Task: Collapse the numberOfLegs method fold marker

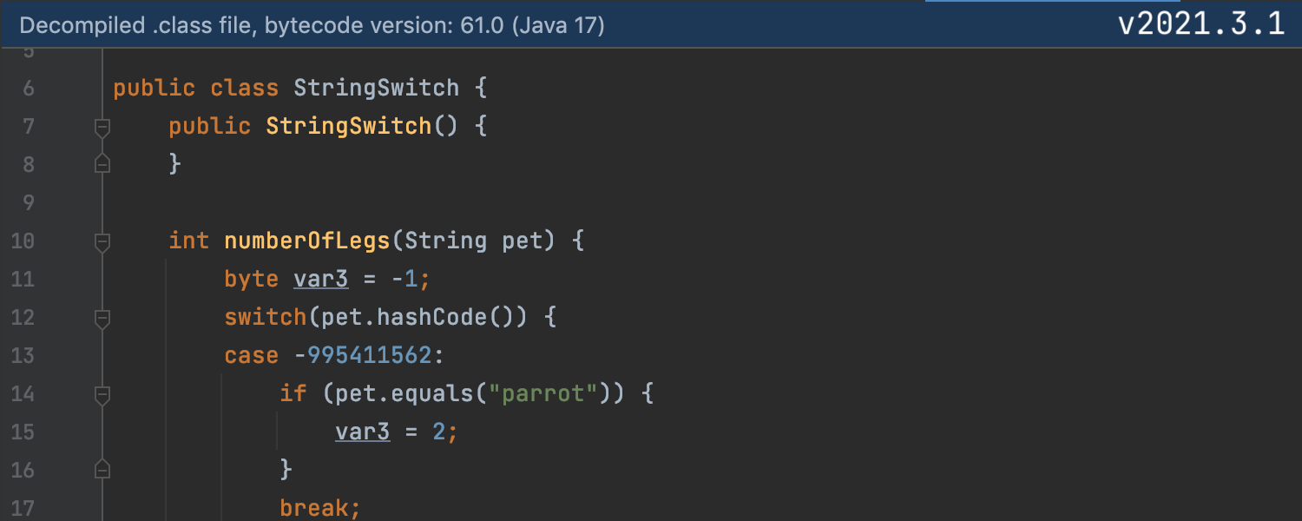Action: coord(102,241)
